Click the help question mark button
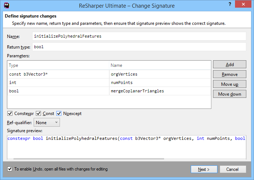 click(230, 5)
